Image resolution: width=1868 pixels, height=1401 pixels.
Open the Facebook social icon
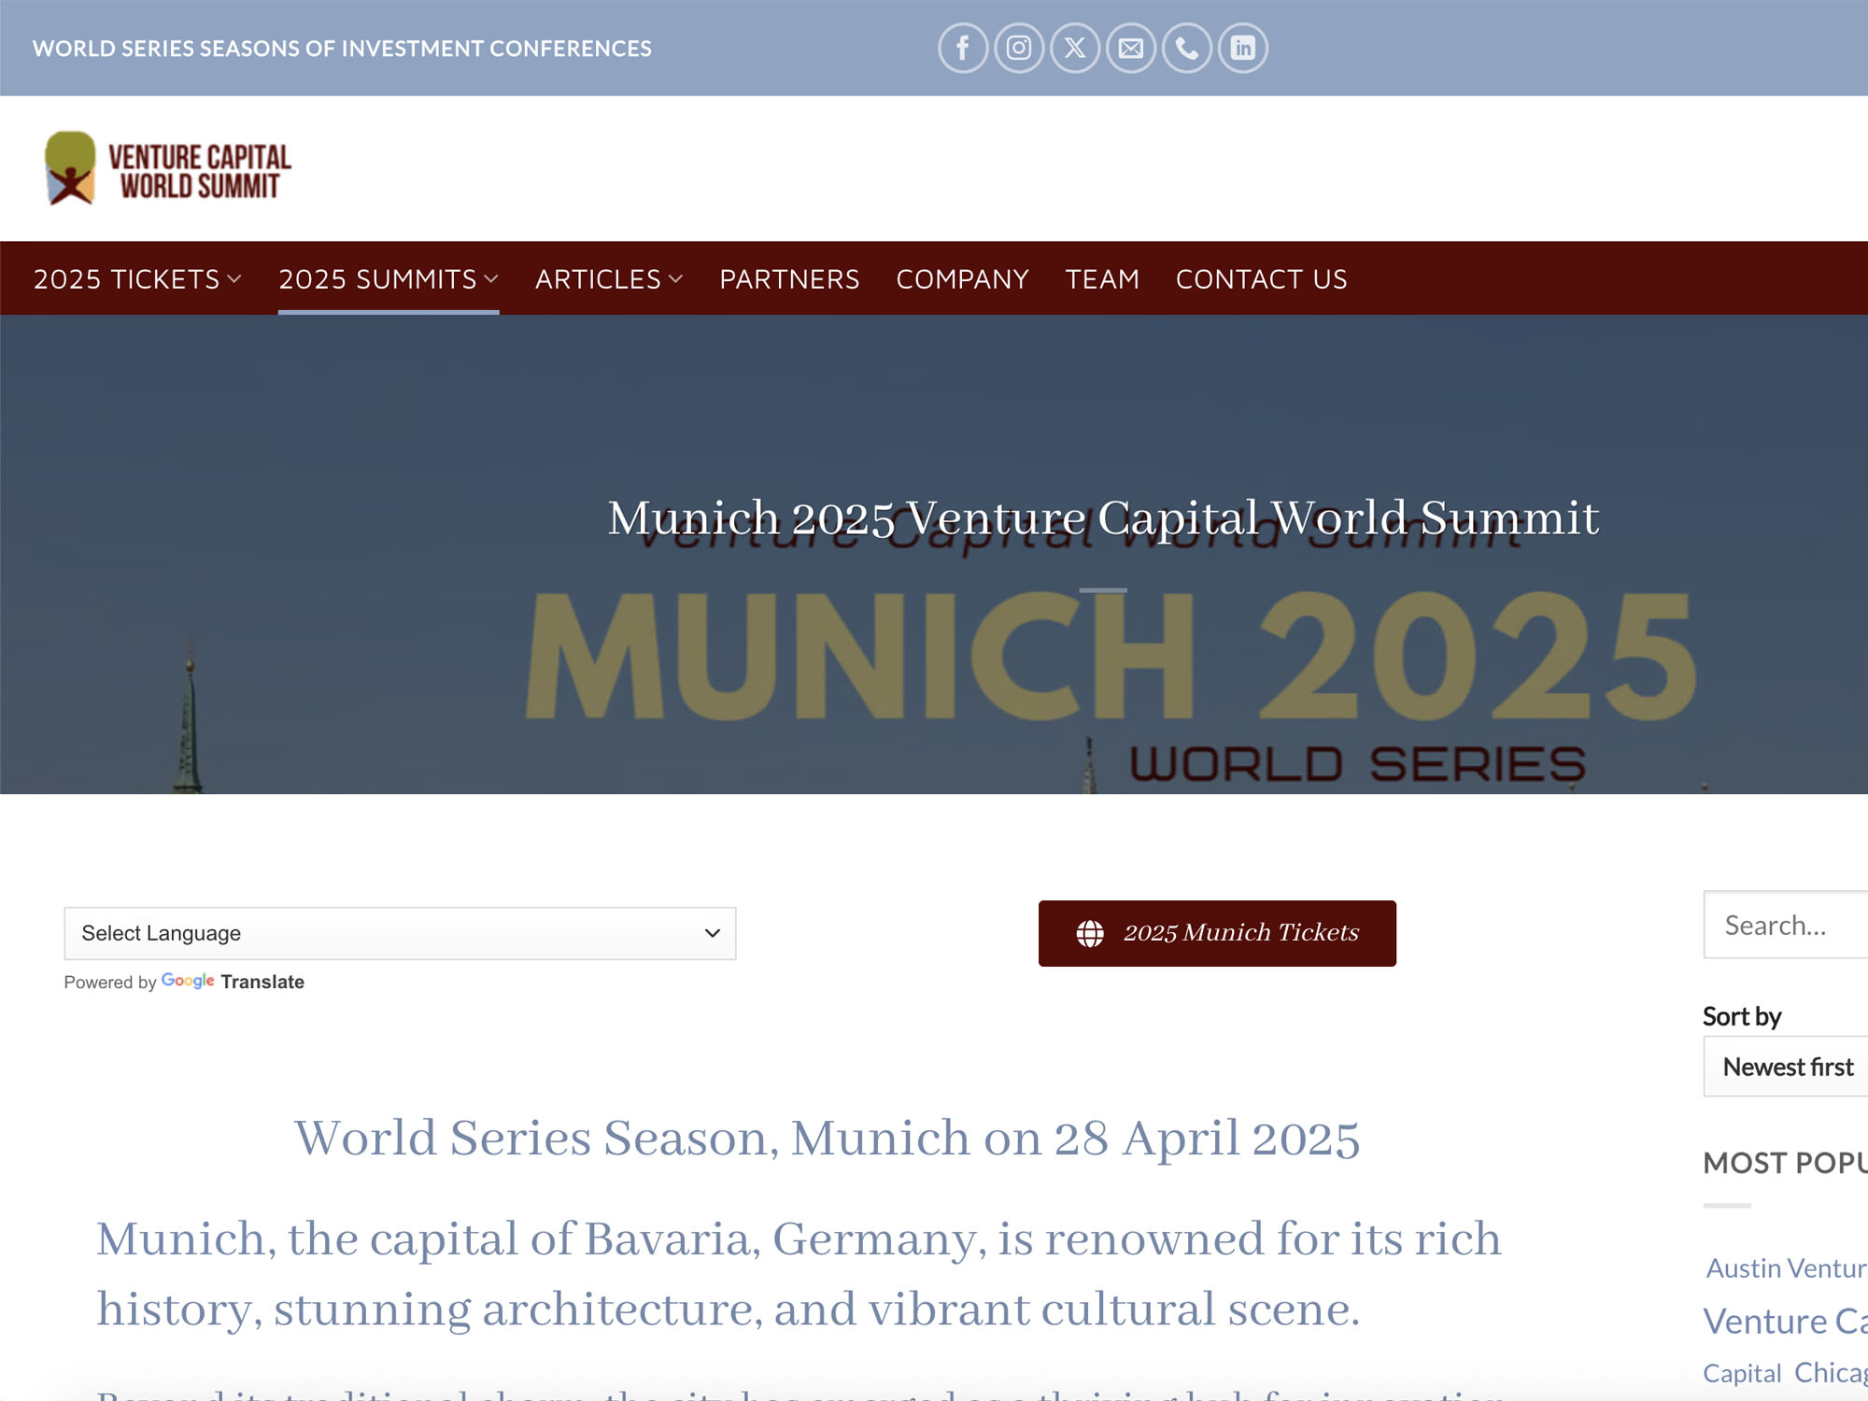[963, 48]
